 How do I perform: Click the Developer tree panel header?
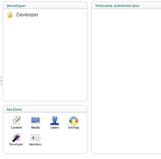45,5
